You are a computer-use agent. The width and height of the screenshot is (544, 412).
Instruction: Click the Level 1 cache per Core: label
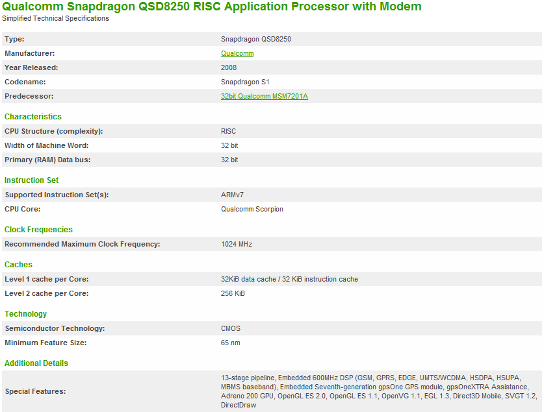[47, 279]
